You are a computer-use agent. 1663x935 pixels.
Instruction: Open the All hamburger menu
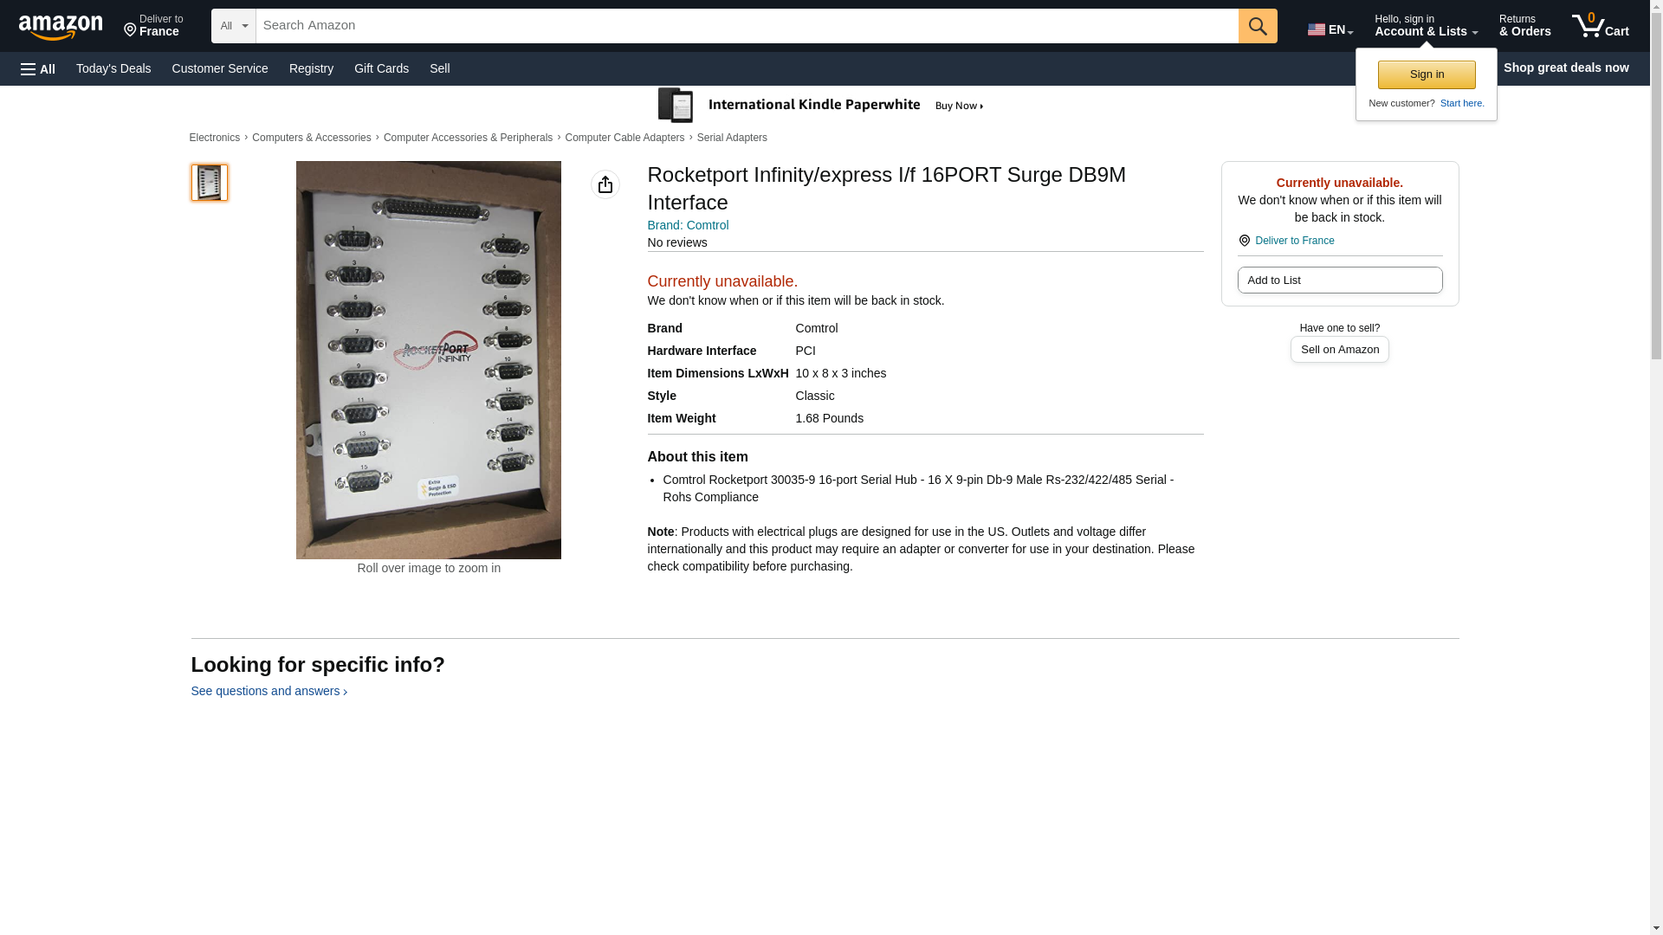tap(38, 69)
